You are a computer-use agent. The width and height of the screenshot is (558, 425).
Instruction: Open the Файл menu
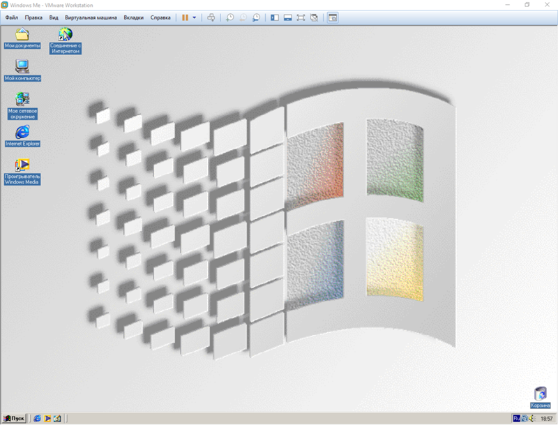(11, 17)
